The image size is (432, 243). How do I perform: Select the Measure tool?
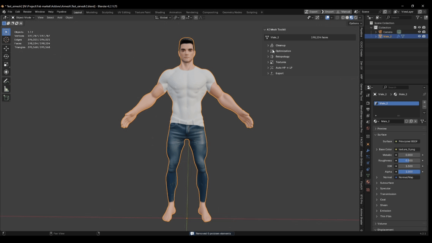(x=6, y=89)
